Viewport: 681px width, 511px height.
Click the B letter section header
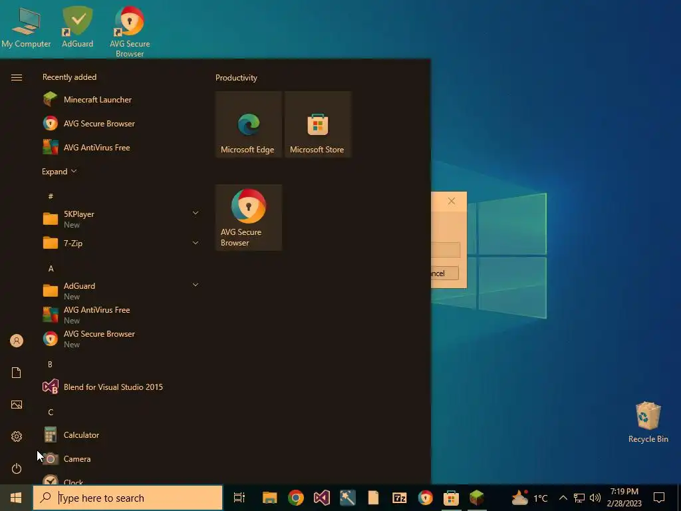(51, 364)
